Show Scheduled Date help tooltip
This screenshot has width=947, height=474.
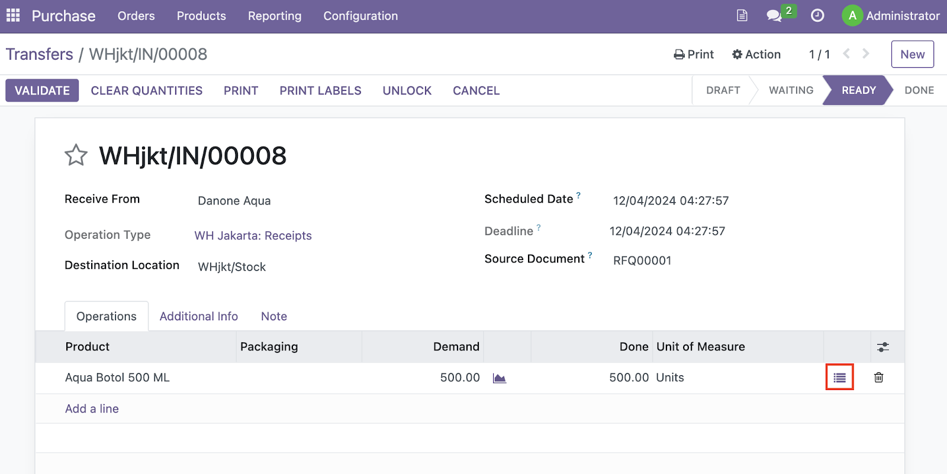pyautogui.click(x=578, y=195)
